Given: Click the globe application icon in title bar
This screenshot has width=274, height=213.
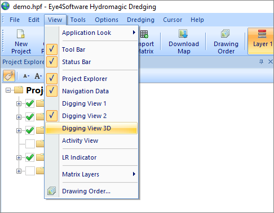Looking at the screenshot, I should tap(5, 6).
